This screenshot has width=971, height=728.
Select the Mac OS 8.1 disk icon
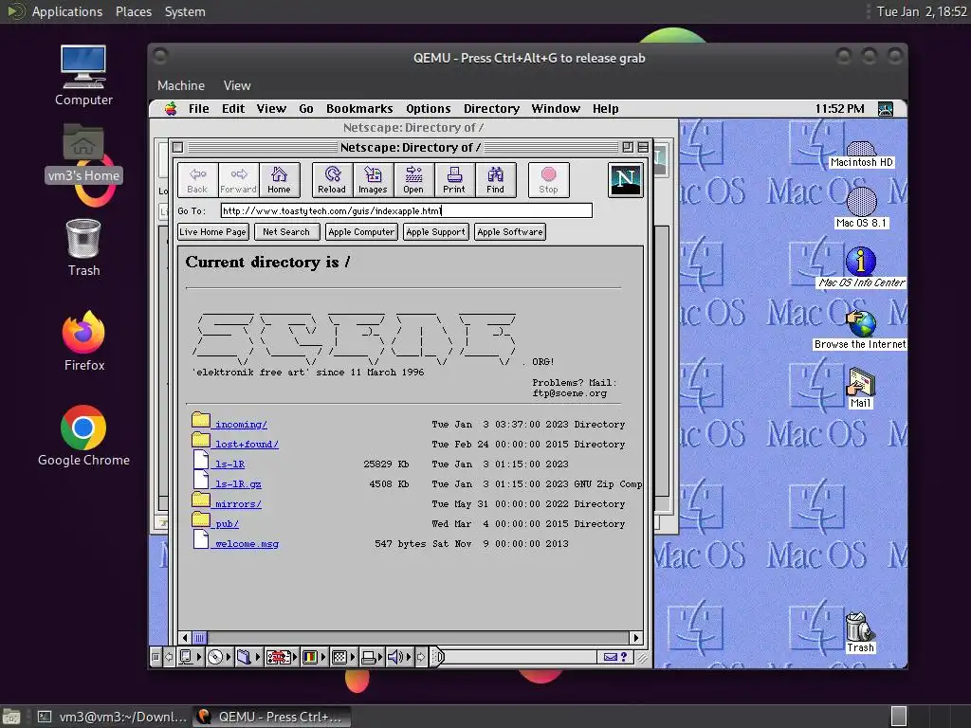(x=861, y=208)
